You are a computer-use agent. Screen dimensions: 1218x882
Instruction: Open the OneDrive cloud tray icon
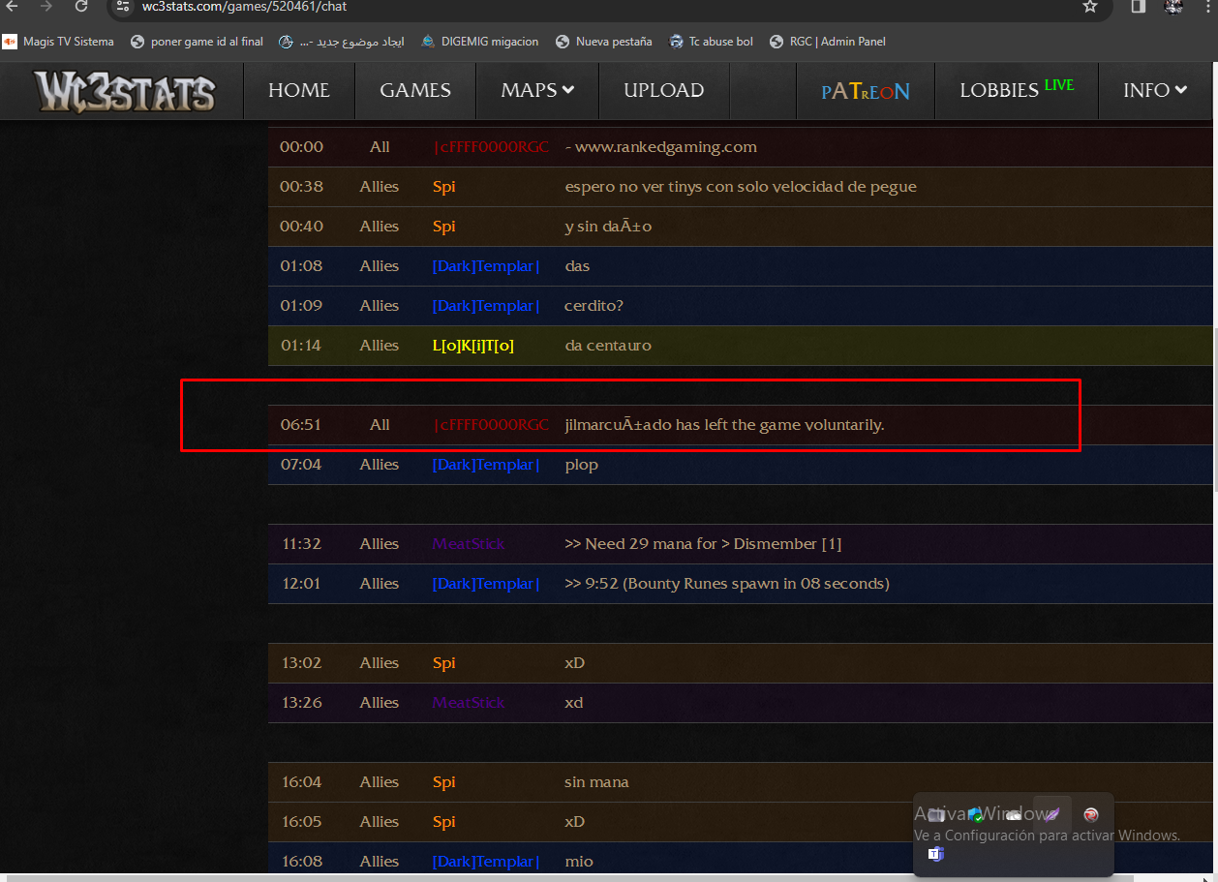coord(1014,814)
